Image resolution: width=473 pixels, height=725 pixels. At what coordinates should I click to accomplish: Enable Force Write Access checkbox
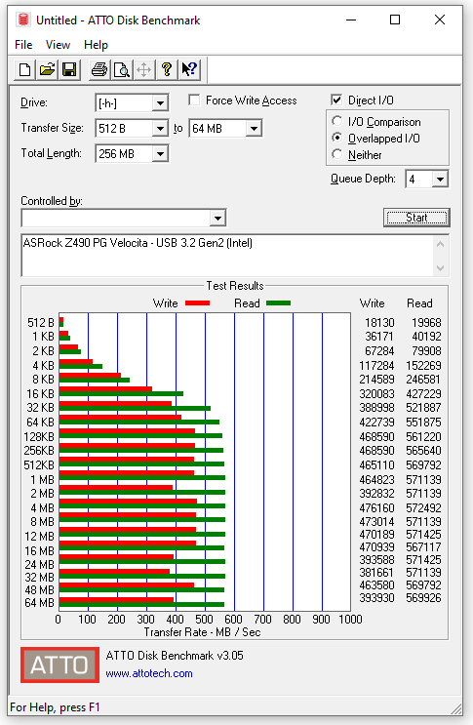pos(194,100)
